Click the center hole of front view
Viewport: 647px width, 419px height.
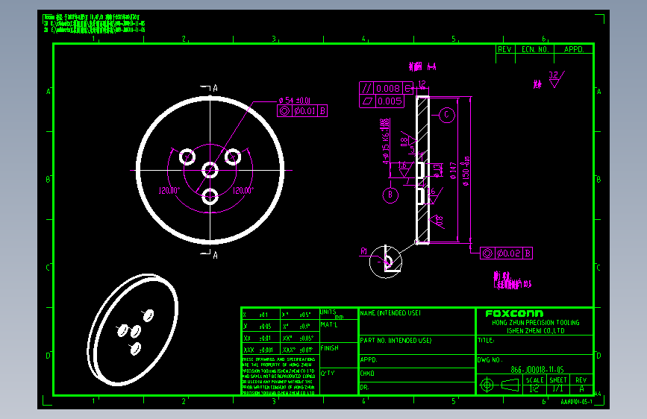click(210, 170)
